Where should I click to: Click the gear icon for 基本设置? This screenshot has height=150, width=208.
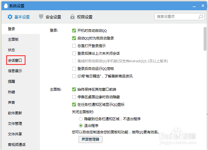pos(10,17)
